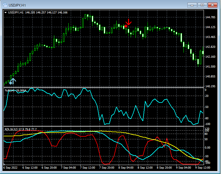Screen dimensions: 221x174
Task: Select the blue star marker near chart bottom
Action: tap(10, 83)
